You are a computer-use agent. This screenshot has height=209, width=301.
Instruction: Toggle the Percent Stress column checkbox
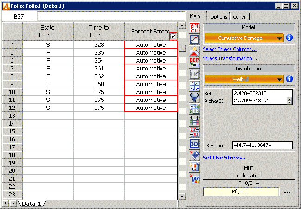pos(173,36)
